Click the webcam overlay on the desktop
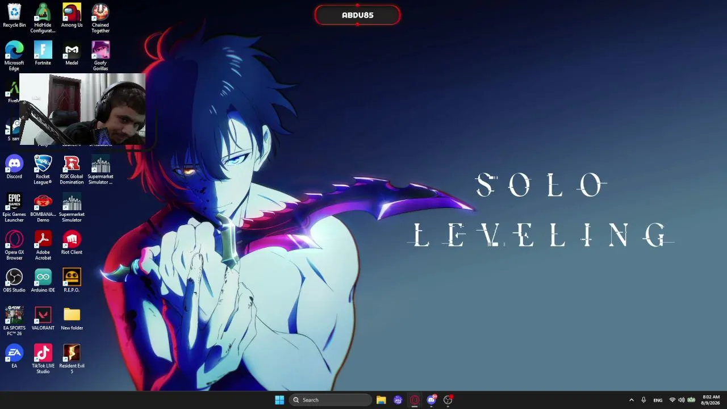Viewport: 727px width, 409px height. click(82, 109)
